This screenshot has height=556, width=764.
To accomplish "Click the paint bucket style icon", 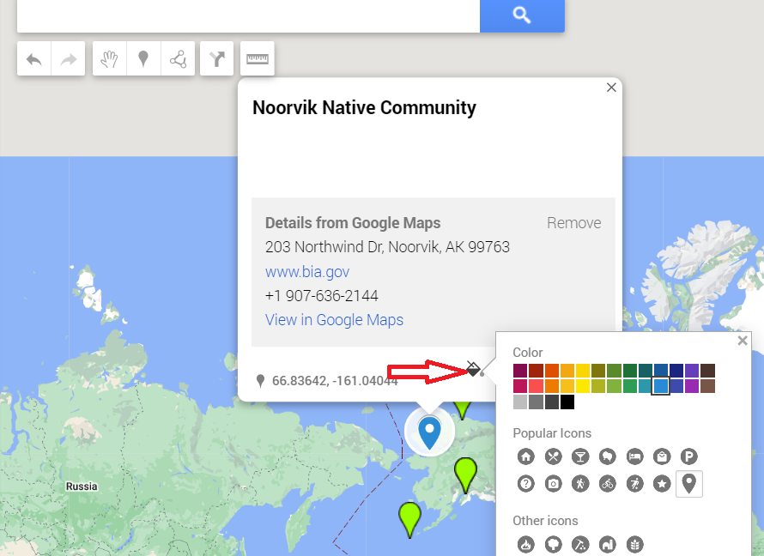I will 473,369.
